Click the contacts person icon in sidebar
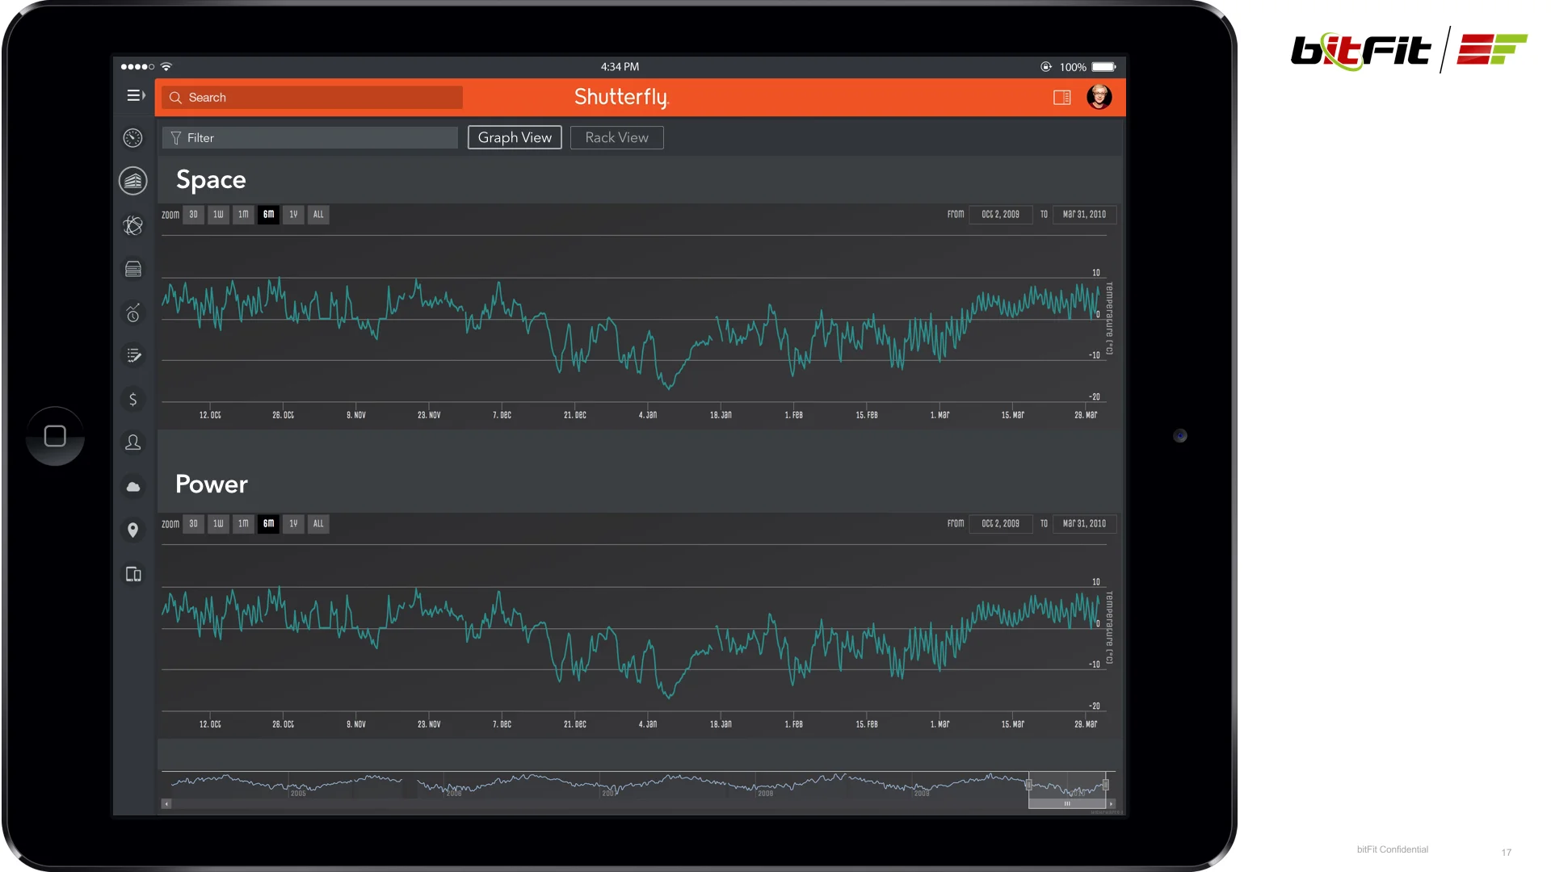The height and width of the screenshot is (872, 1551). click(x=132, y=442)
